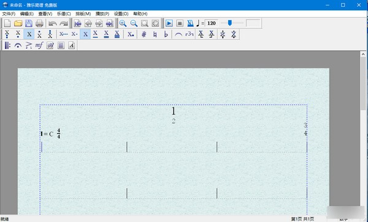Toggle the dotted note button
This screenshot has width=368, height=222.
coord(131,34)
